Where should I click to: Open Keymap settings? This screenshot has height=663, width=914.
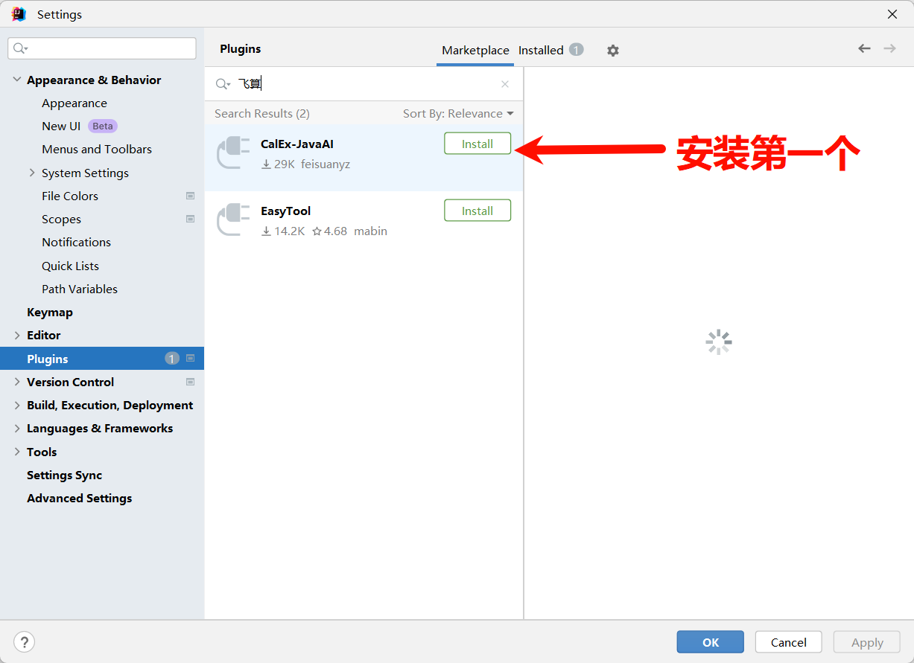click(x=50, y=312)
